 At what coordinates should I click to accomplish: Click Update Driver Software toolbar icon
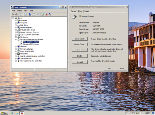tap(43, 14)
